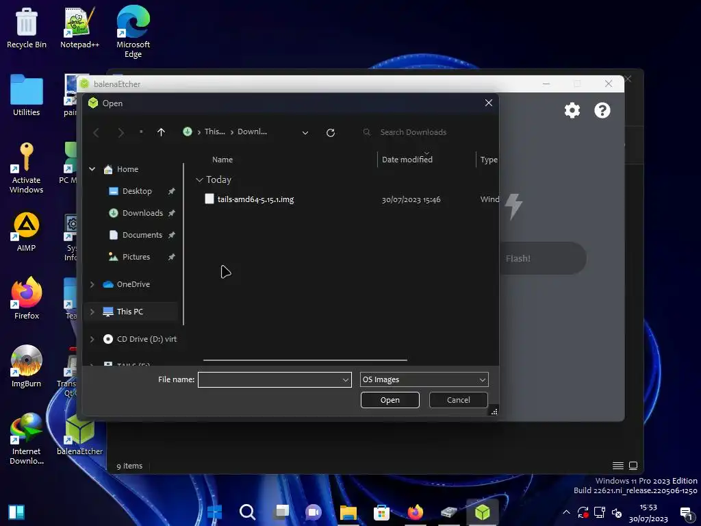Open AIMP desktop shortcut
701x526 pixels.
[27, 231]
